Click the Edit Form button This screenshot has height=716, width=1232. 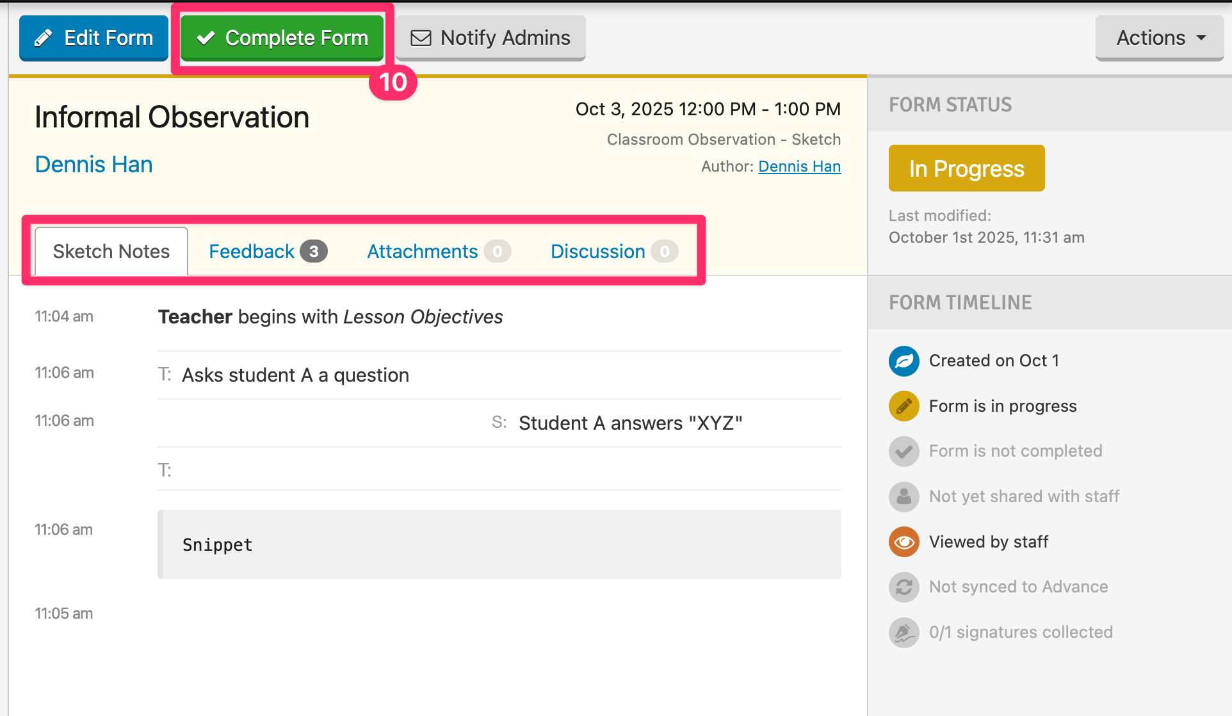[93, 38]
